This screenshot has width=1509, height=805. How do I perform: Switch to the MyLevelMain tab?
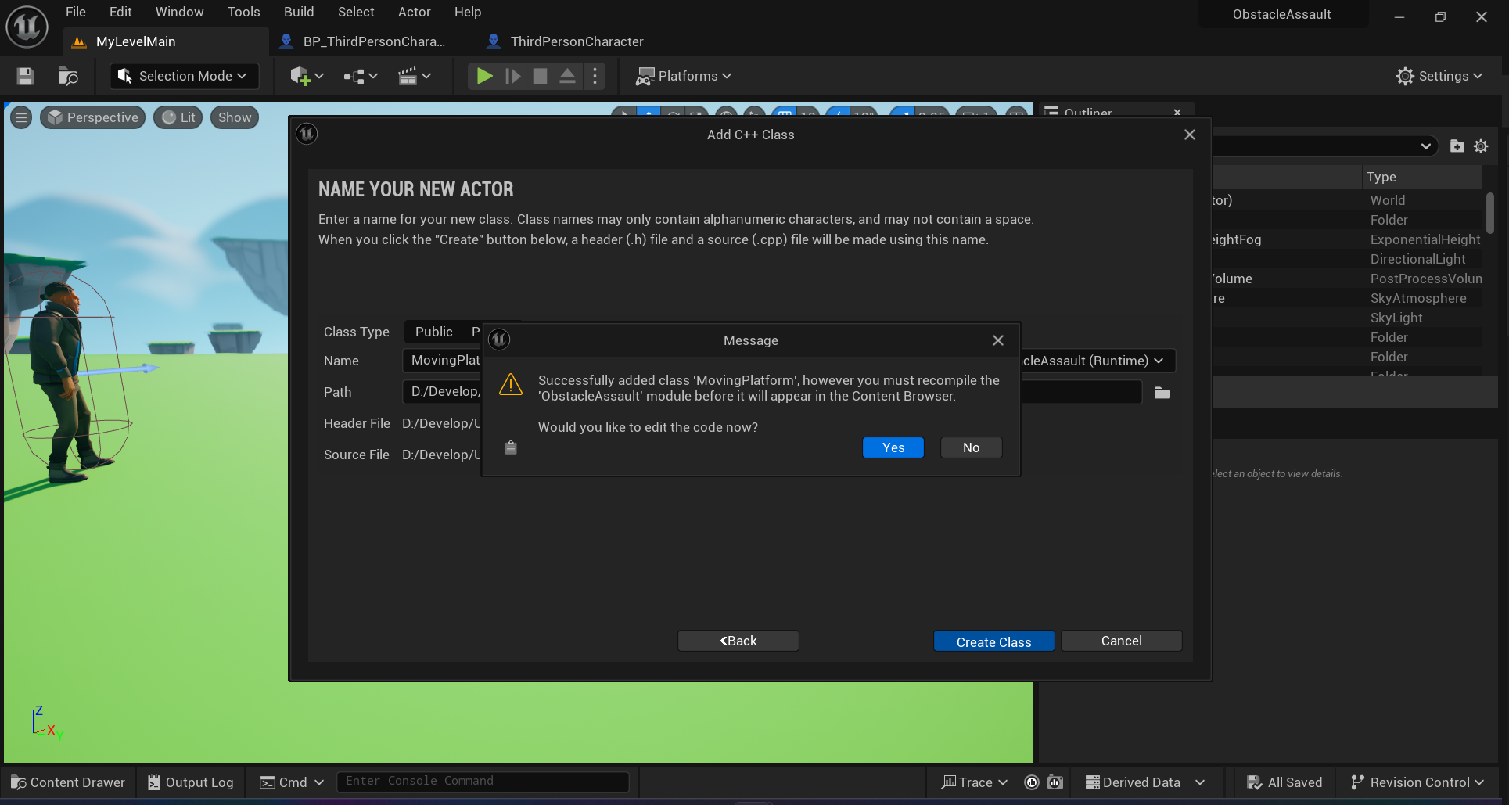(x=166, y=41)
